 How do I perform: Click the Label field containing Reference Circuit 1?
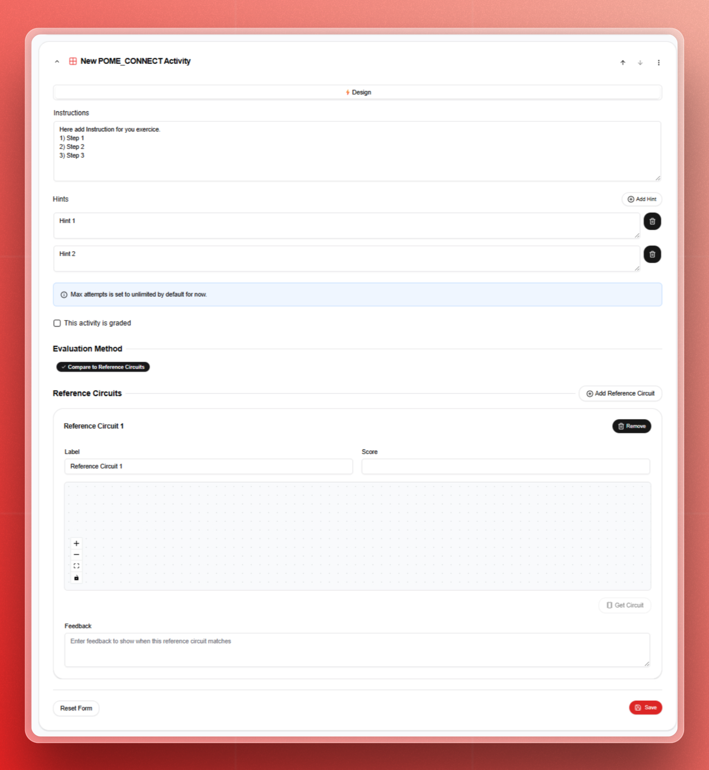208,467
